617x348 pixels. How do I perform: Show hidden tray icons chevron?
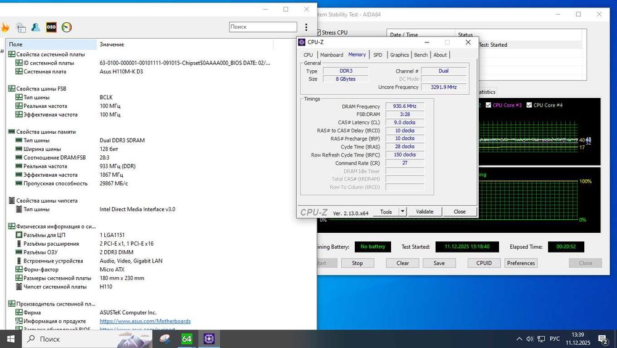coord(519,339)
